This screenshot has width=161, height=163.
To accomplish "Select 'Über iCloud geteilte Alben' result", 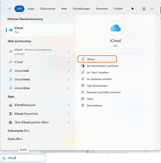I will [40, 122].
